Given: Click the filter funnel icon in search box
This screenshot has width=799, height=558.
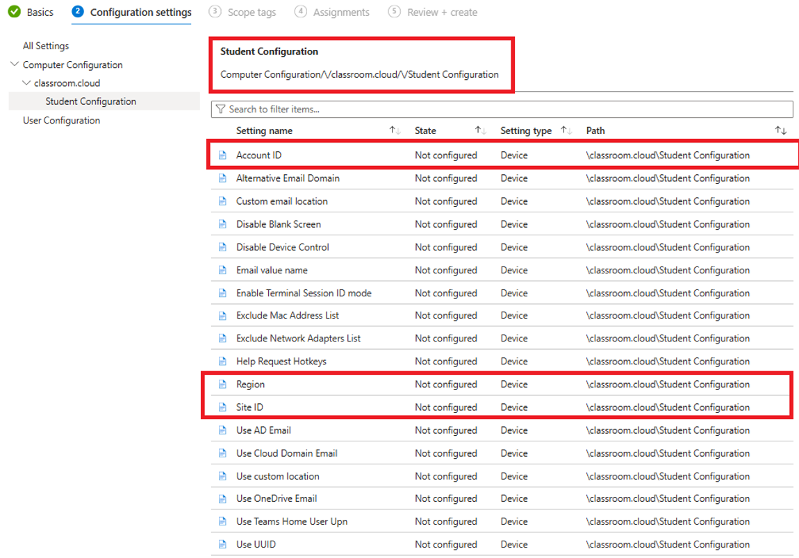Looking at the screenshot, I should click(x=220, y=109).
